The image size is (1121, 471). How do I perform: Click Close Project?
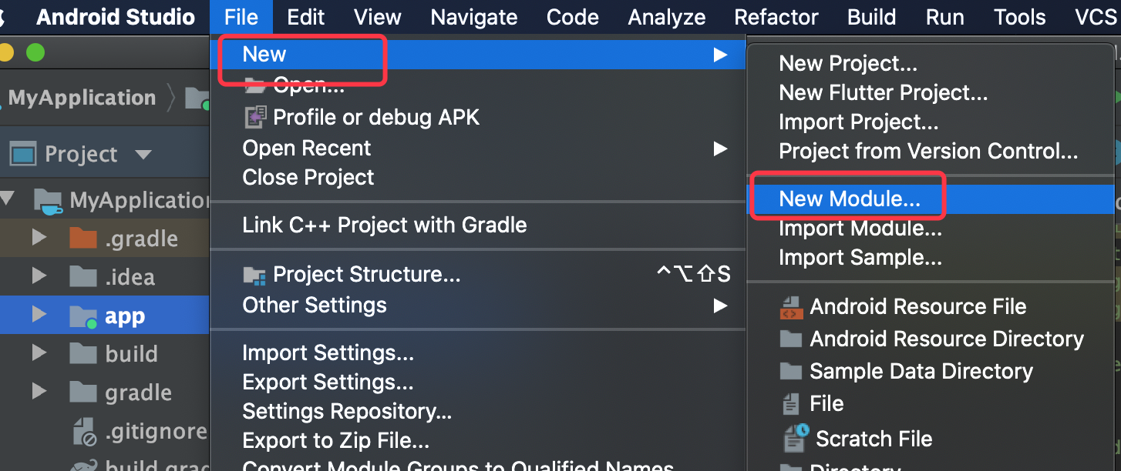(x=308, y=177)
